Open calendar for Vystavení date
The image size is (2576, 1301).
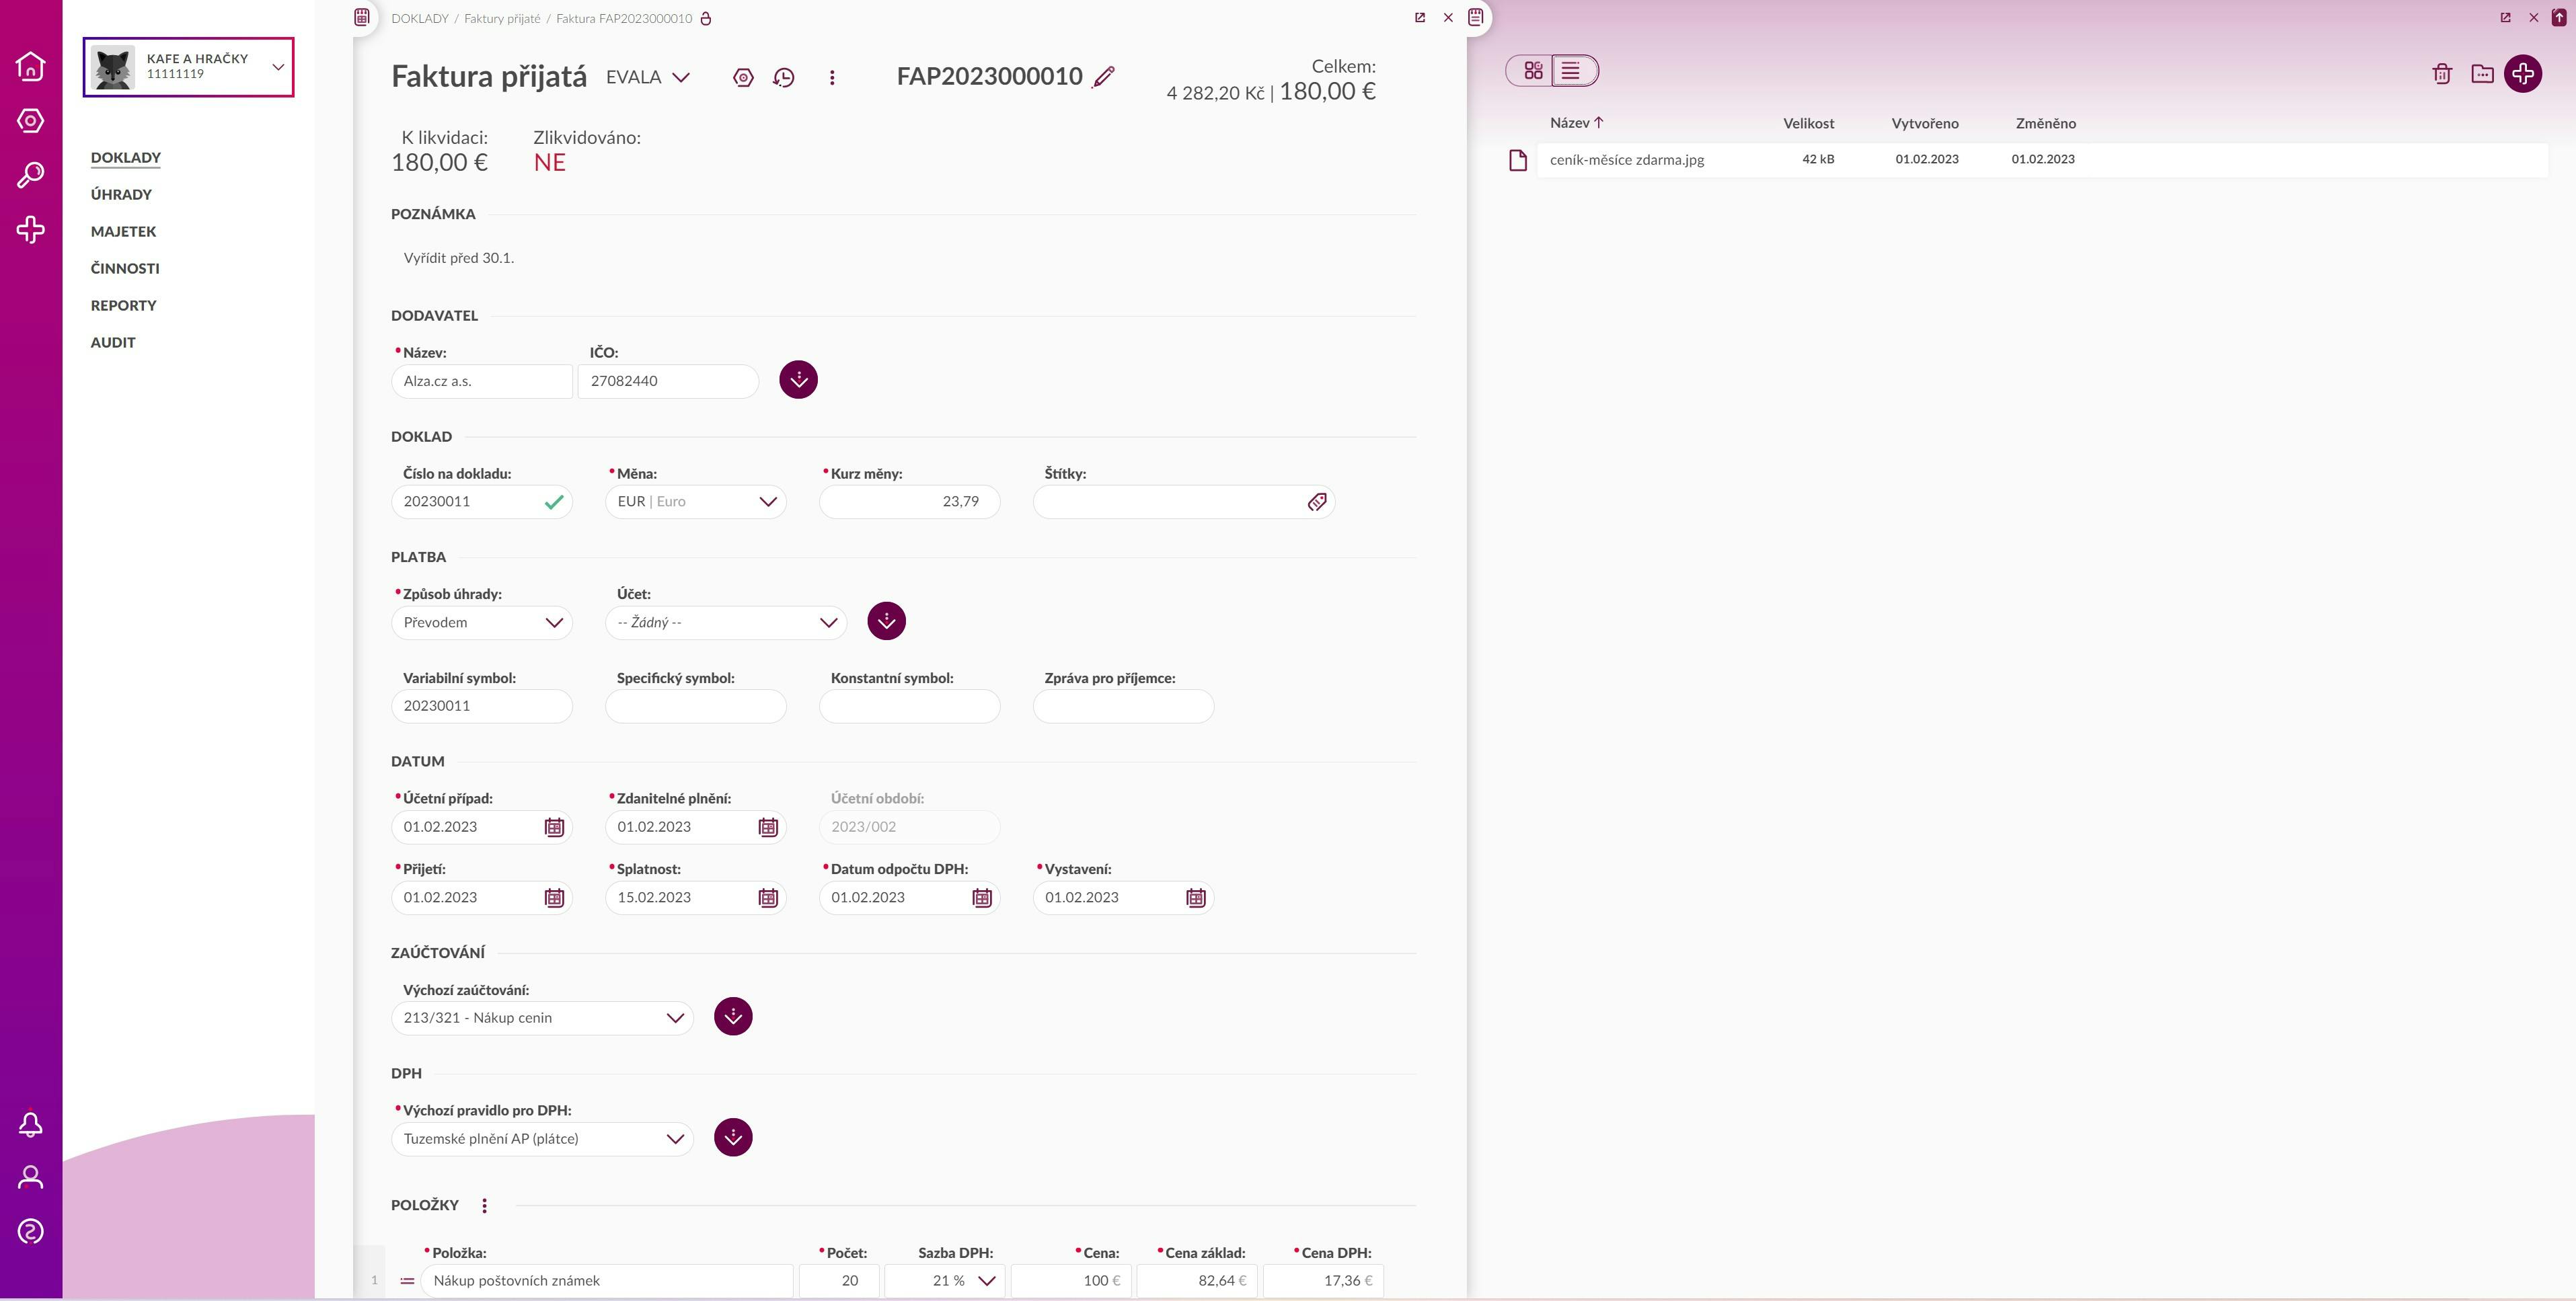click(1196, 898)
